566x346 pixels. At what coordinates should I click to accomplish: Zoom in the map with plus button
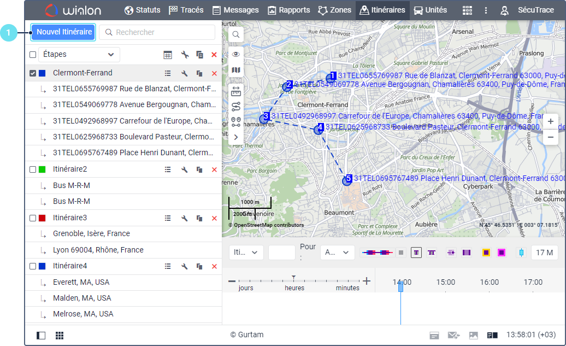pos(551,121)
